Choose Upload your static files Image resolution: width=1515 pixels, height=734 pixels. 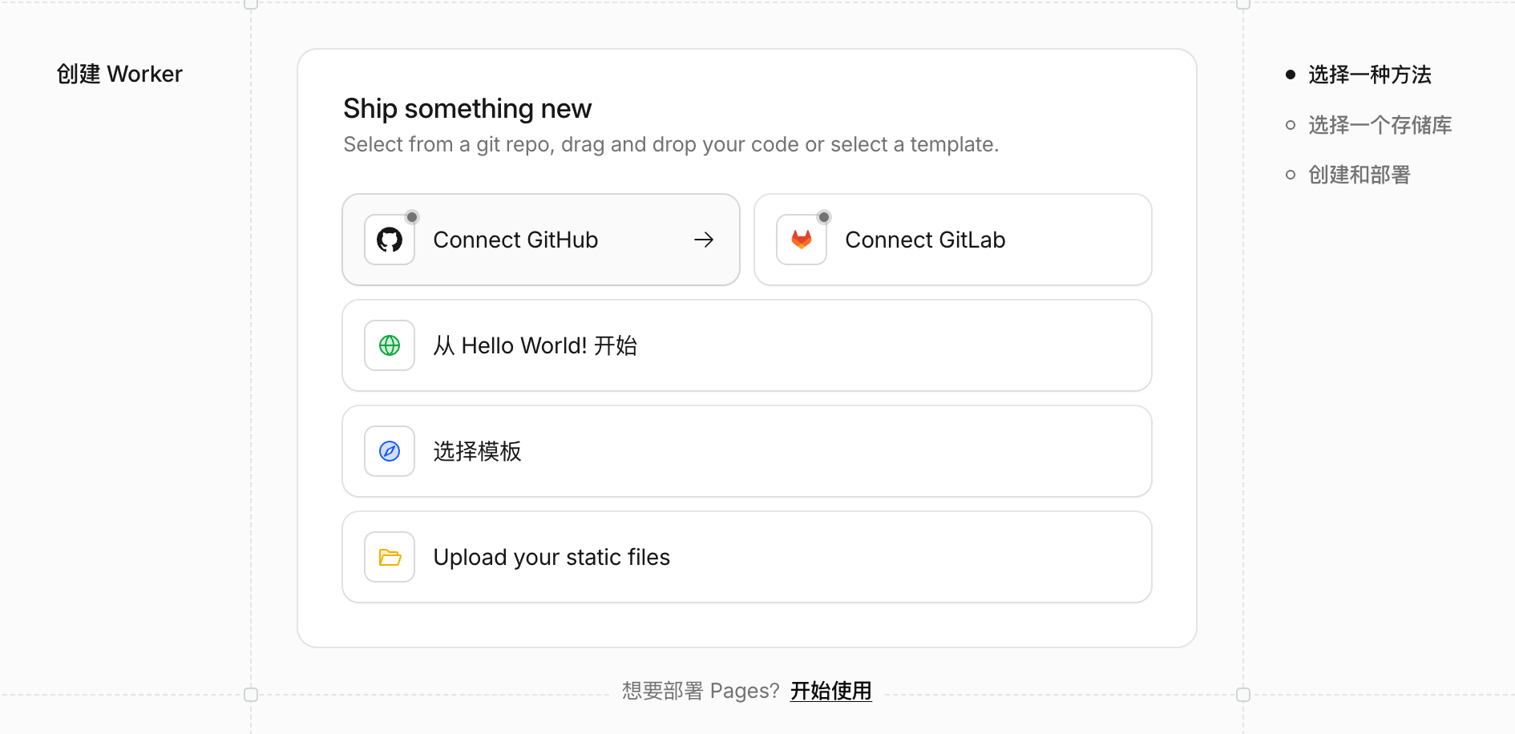(747, 557)
